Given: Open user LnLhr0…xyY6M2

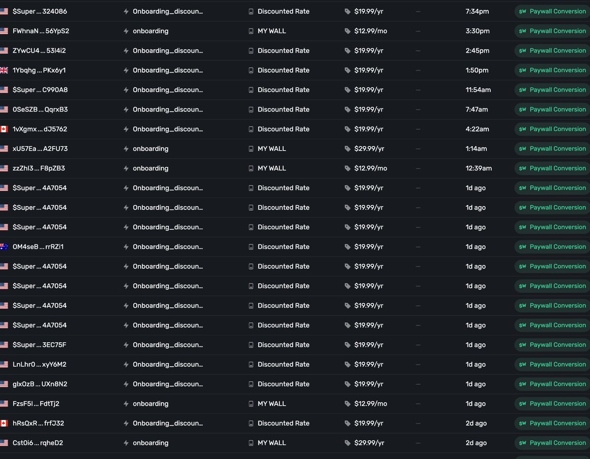Looking at the screenshot, I should click(39, 364).
